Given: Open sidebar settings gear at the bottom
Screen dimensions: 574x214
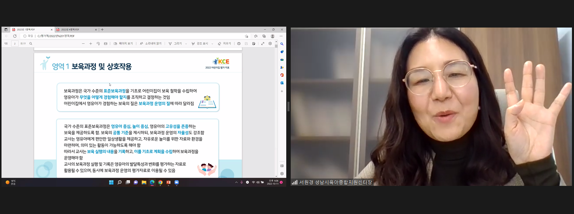Looking at the screenshot, I should [x=282, y=174].
